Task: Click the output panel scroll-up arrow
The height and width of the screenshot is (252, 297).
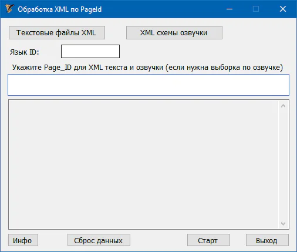Action: click(283, 106)
